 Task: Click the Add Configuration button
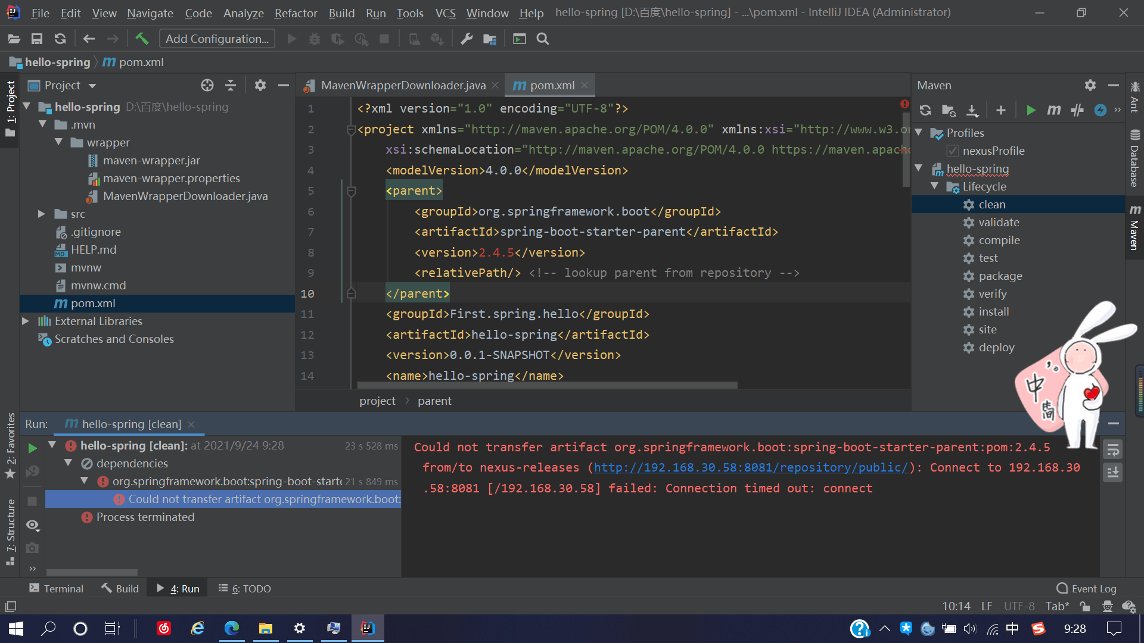coord(217,39)
